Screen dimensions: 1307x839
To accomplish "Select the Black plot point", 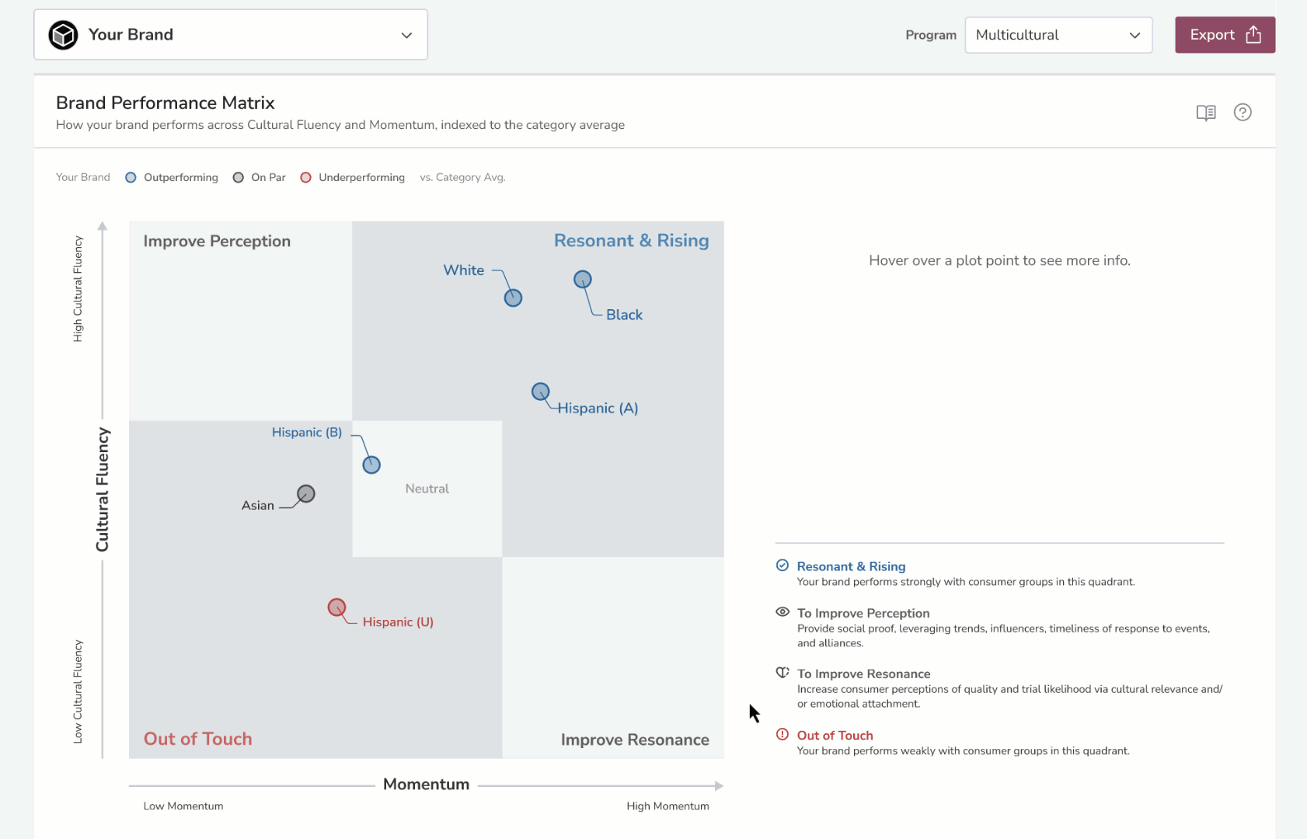I will (x=583, y=279).
